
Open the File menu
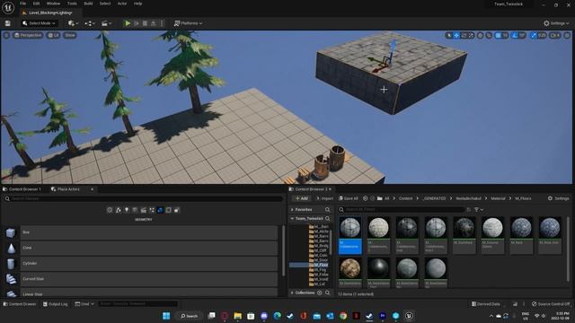(23, 4)
